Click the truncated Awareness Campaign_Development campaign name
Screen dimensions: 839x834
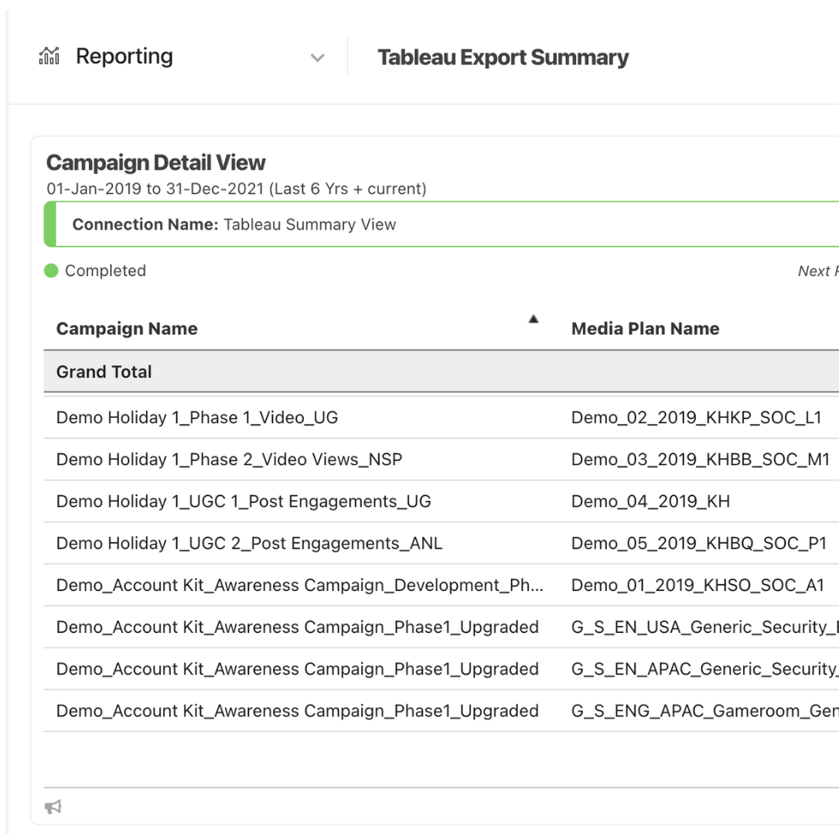299,585
